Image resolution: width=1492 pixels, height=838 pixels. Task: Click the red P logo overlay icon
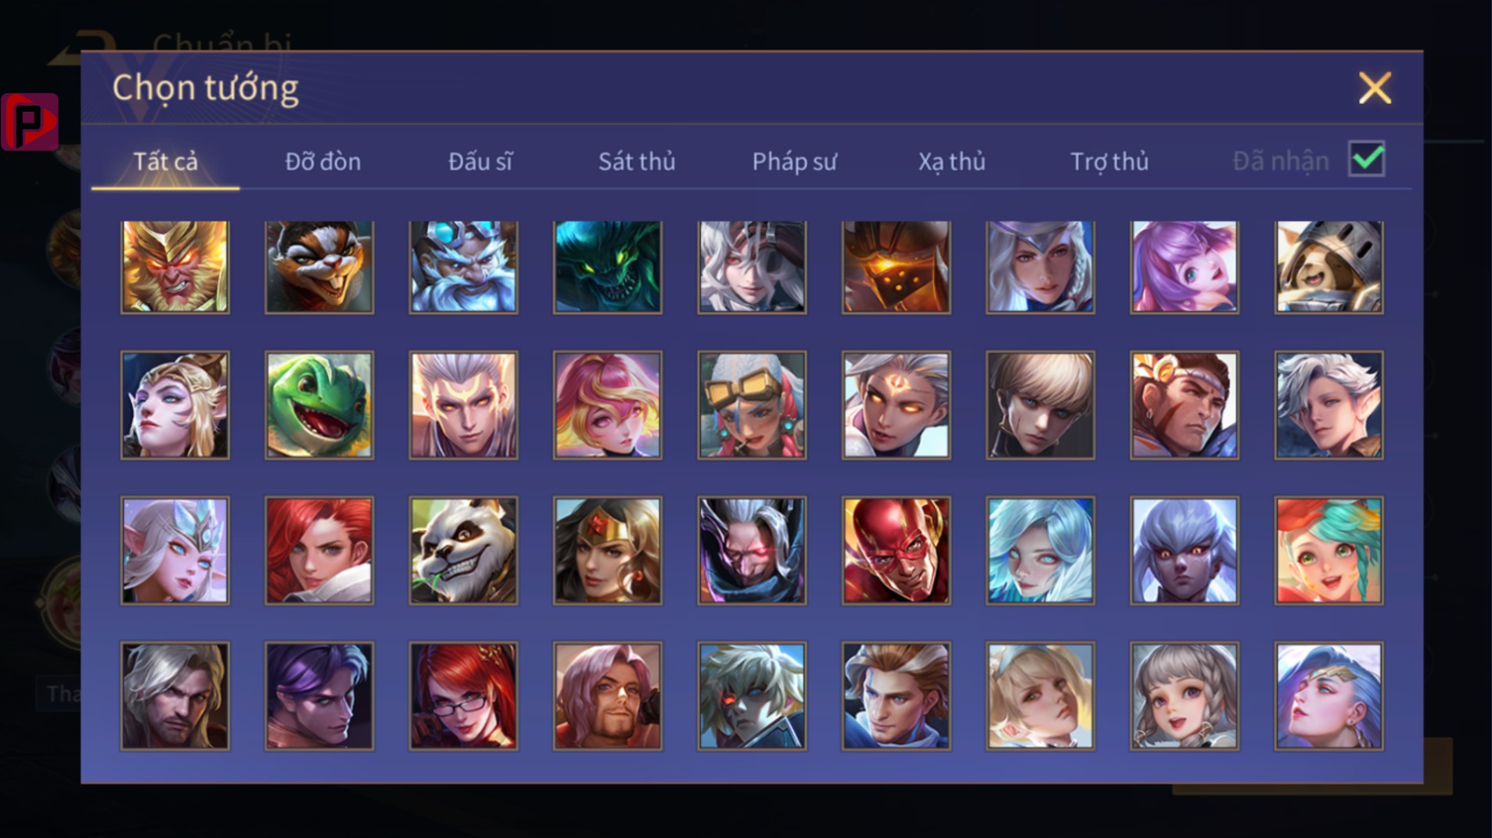(30, 121)
